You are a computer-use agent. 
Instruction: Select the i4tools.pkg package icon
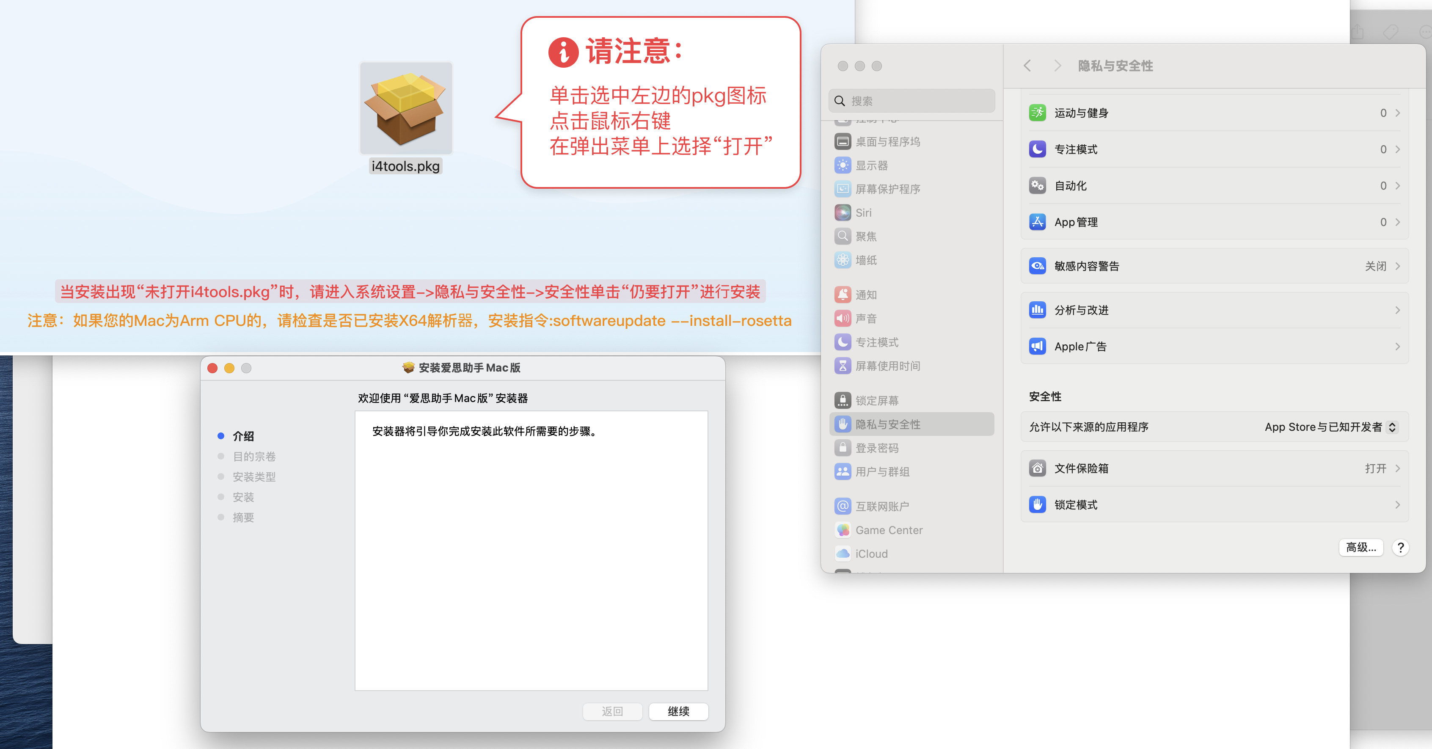[x=406, y=108]
